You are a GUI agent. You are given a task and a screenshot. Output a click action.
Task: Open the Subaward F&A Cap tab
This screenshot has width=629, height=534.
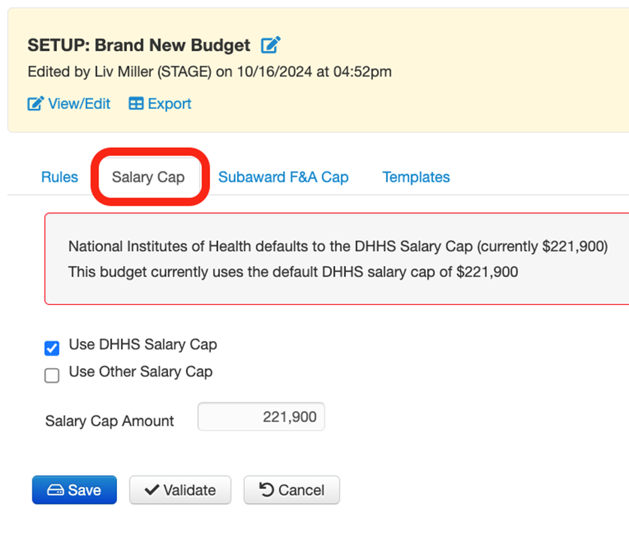point(283,177)
